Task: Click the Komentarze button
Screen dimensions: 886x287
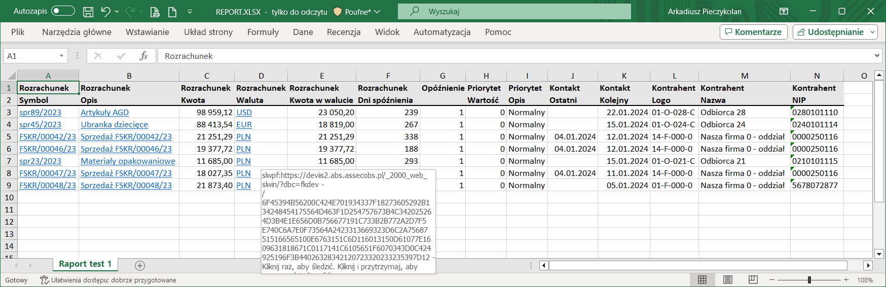Action: (x=753, y=32)
